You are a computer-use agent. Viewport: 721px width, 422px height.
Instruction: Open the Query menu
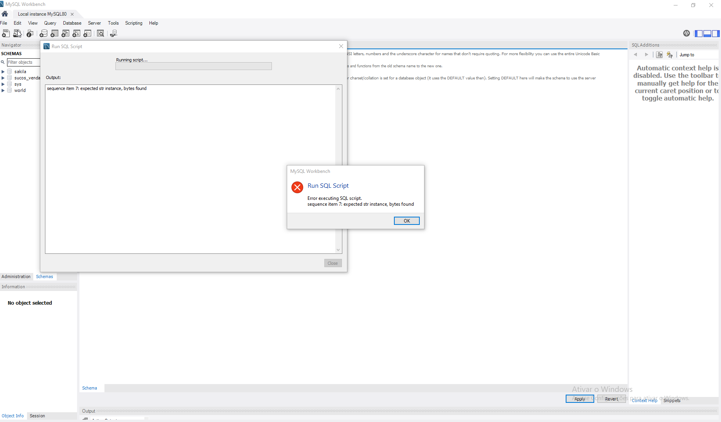coord(50,23)
